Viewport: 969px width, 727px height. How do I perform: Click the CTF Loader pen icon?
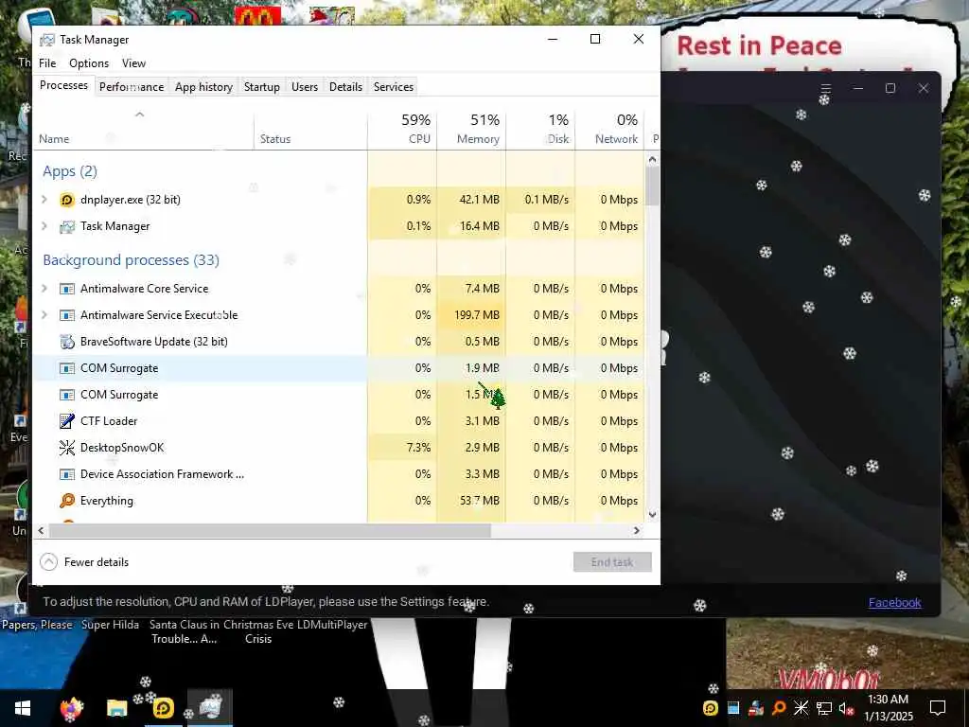(67, 421)
